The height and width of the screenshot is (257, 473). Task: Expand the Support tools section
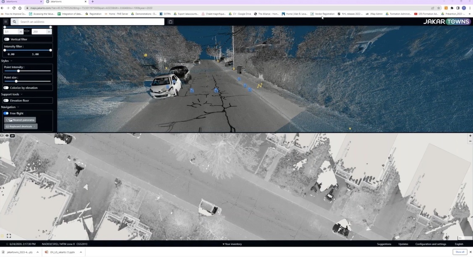click(21, 94)
